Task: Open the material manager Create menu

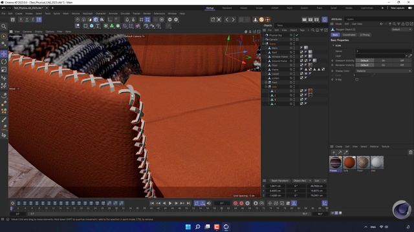Action: (339, 146)
